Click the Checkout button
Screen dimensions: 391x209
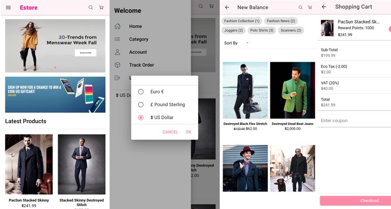[355, 200]
